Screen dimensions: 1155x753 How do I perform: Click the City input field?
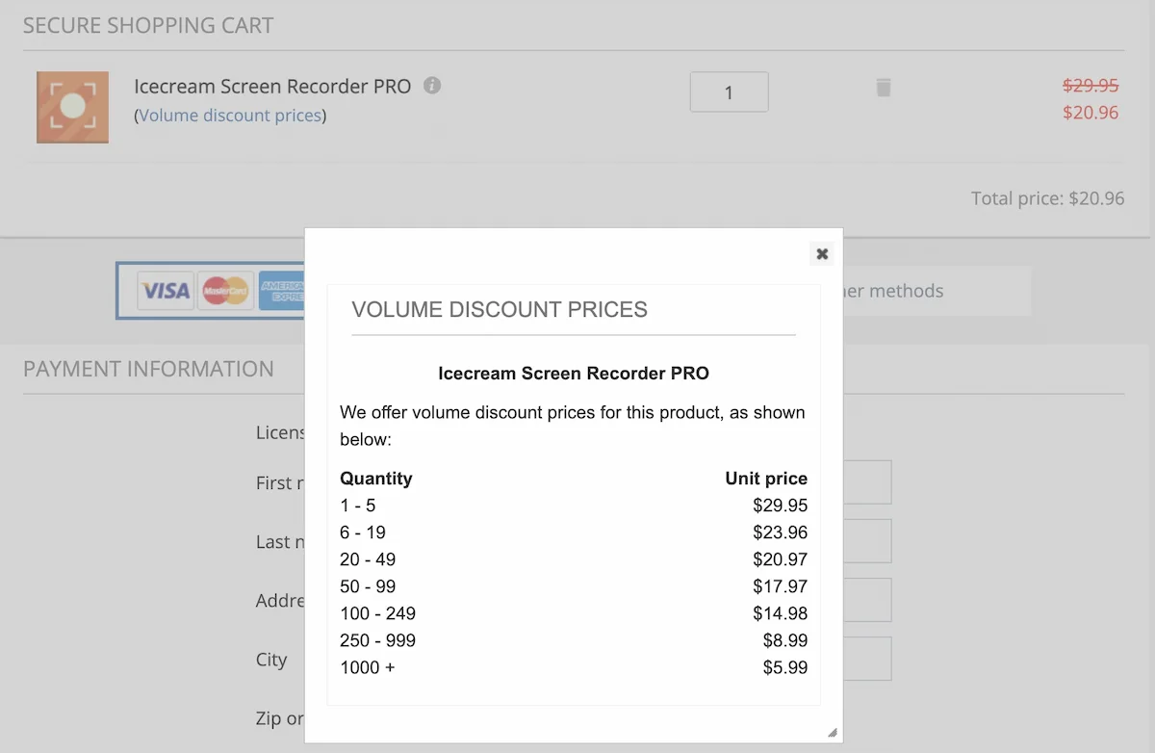tap(866, 659)
